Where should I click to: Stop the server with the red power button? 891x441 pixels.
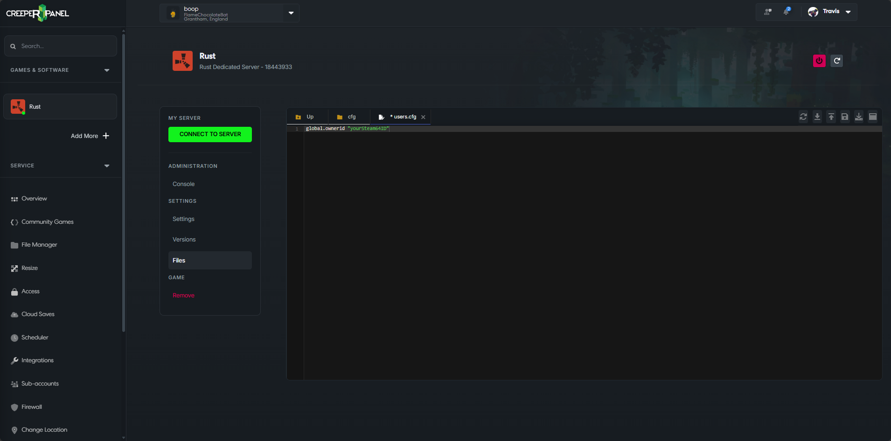coord(819,61)
